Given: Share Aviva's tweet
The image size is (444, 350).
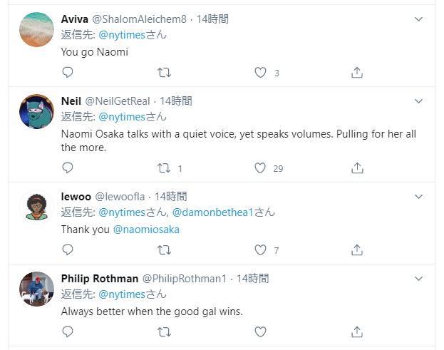Looking at the screenshot, I should tap(357, 72).
